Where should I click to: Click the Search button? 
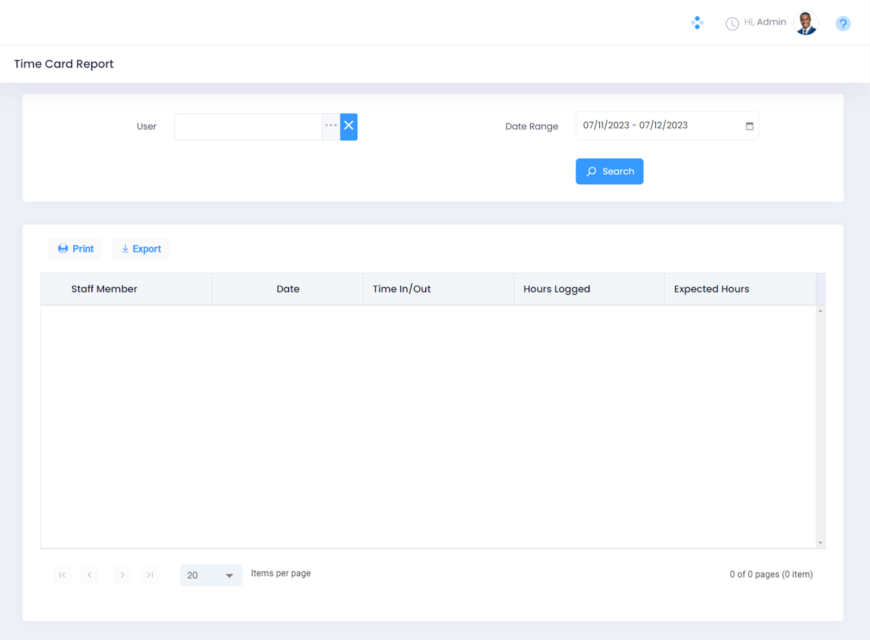click(x=609, y=171)
